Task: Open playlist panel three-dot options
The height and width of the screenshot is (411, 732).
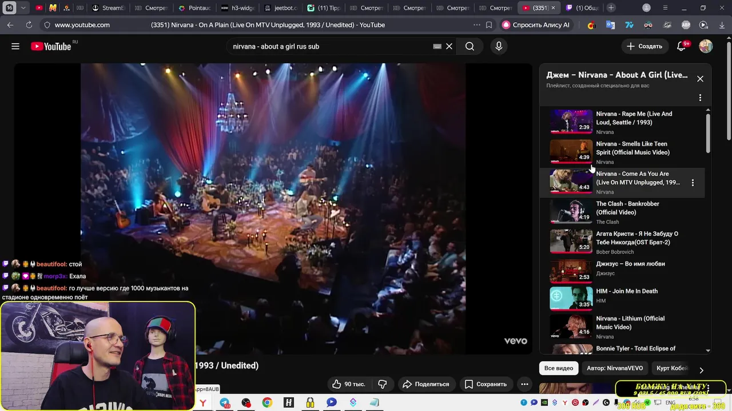Action: tap(700, 98)
